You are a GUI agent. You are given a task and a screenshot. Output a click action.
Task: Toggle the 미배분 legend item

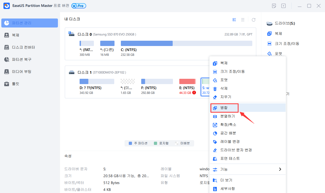click(184, 143)
